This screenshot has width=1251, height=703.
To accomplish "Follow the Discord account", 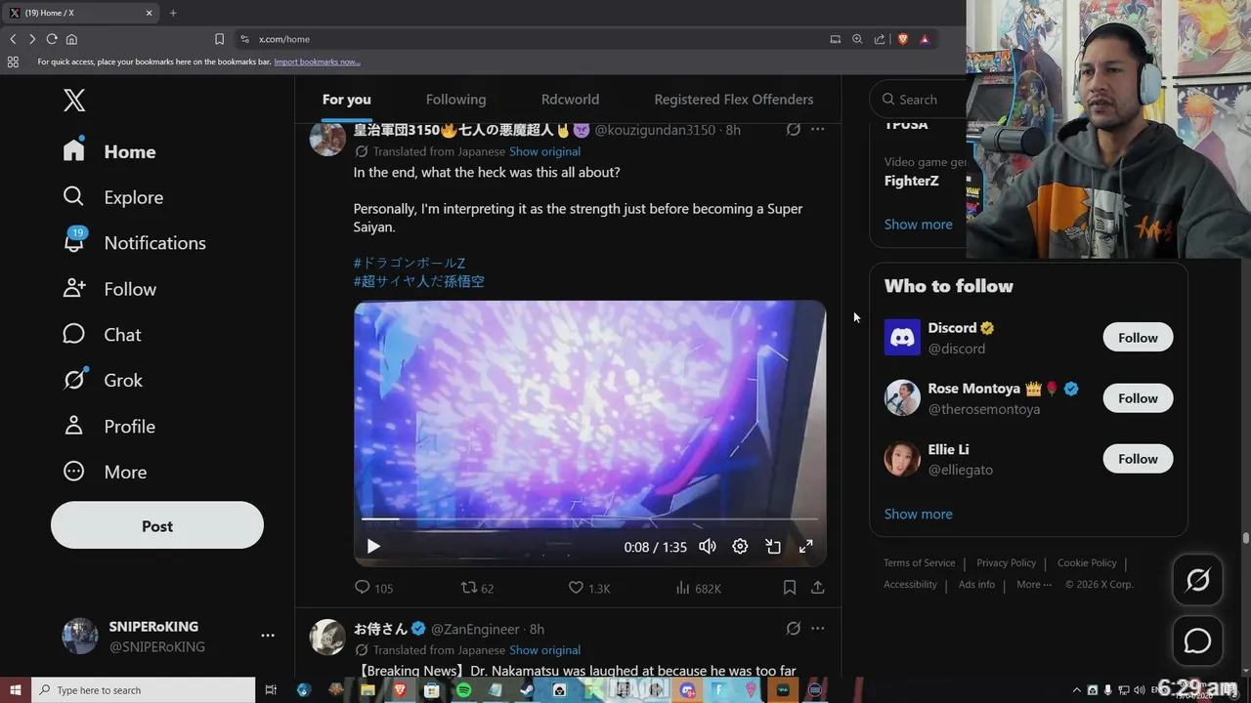I will pyautogui.click(x=1138, y=338).
